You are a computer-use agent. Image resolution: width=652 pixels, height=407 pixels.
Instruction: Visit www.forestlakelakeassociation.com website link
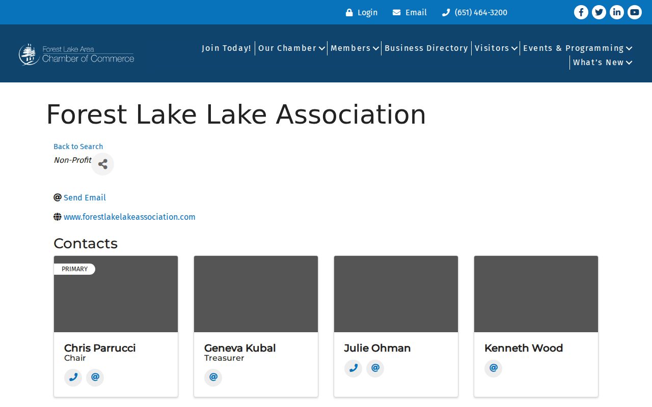click(129, 217)
